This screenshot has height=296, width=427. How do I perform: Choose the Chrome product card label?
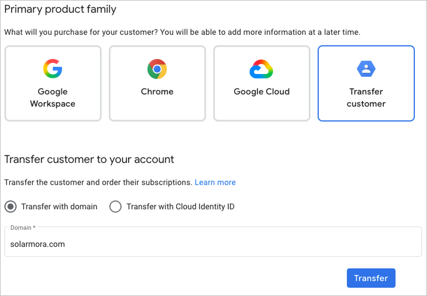pos(157,92)
